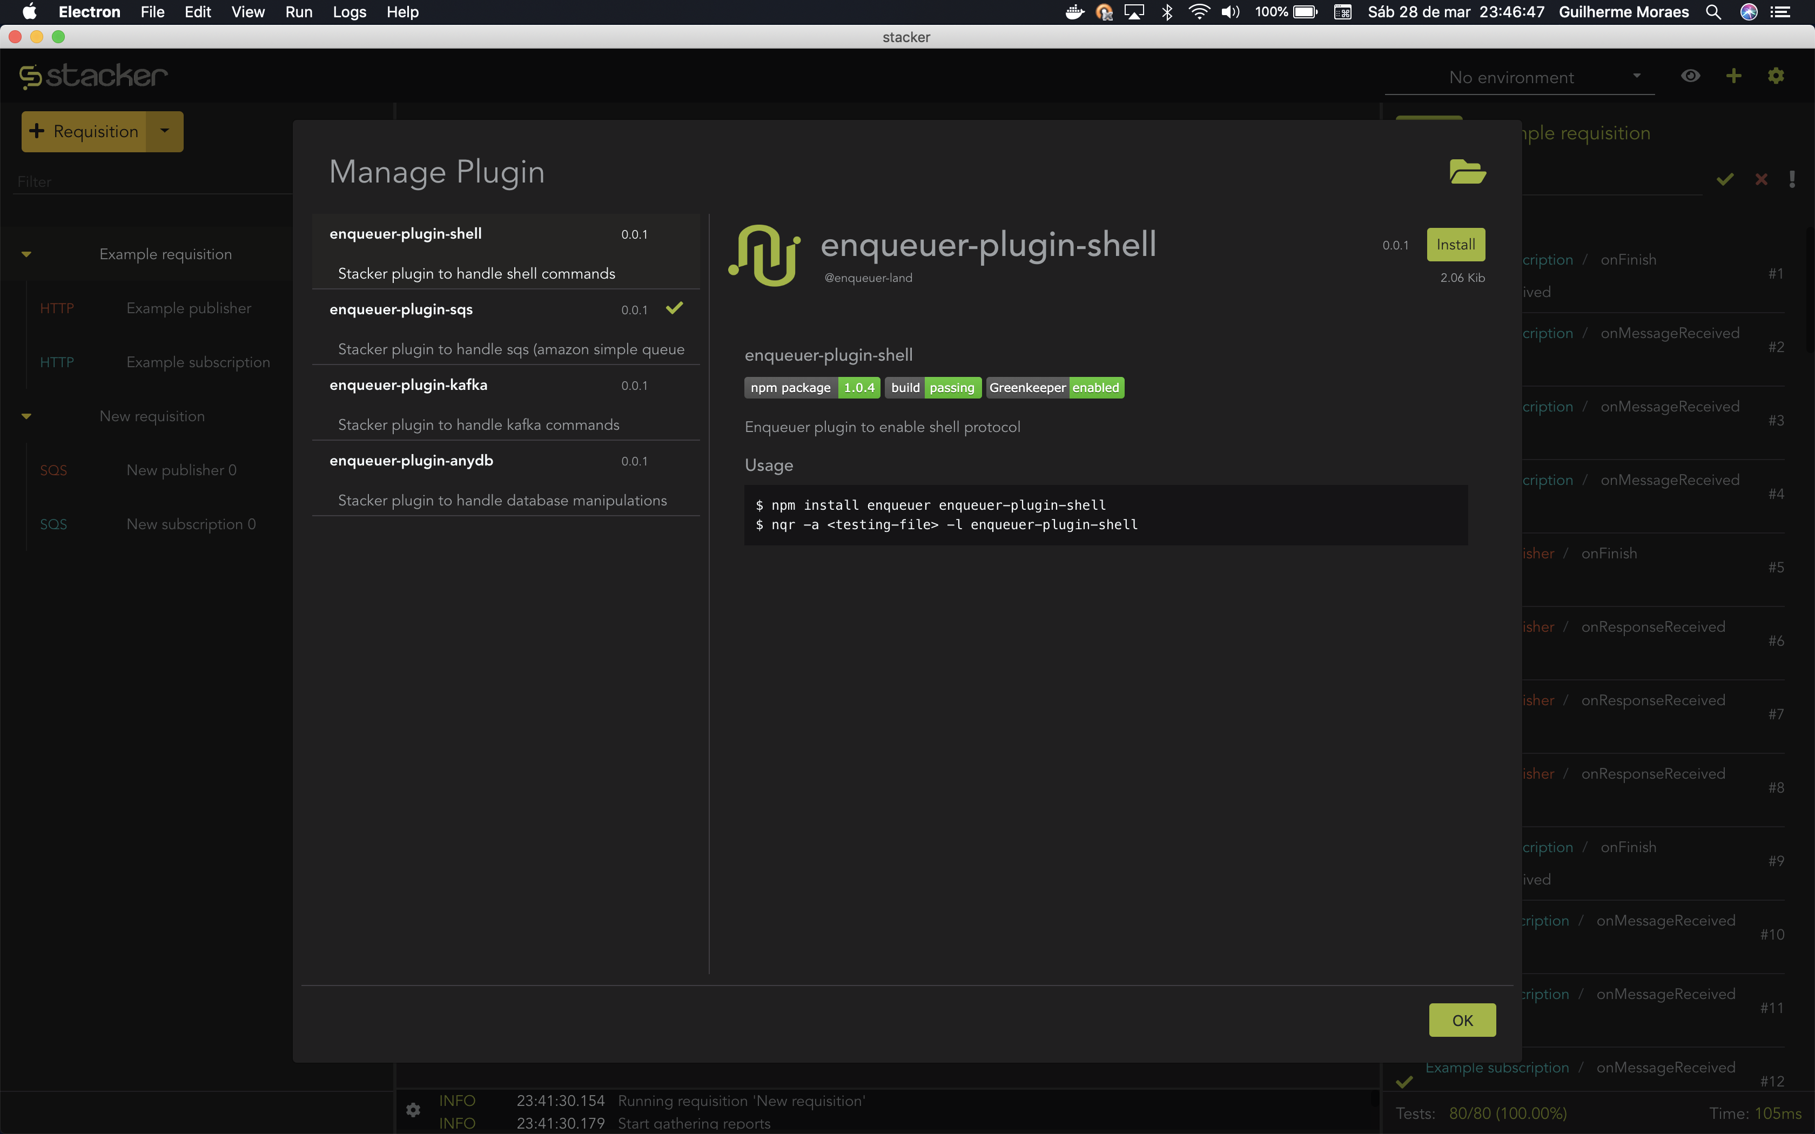The width and height of the screenshot is (1815, 1134).
Task: Toggle the eye icon beside environment selector
Action: pyautogui.click(x=1691, y=76)
